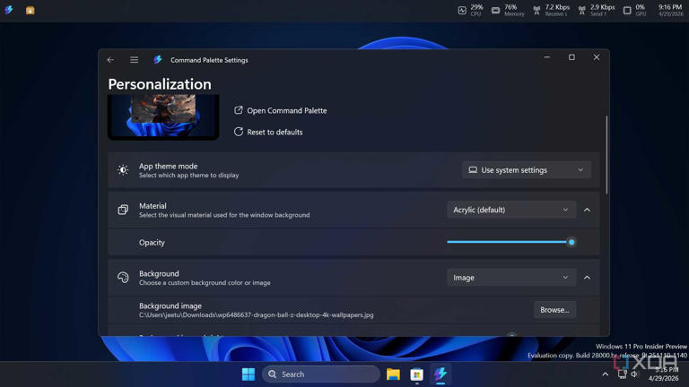689x387 pixels.
Task: Show hidden system tray icons
Action: click(605, 374)
